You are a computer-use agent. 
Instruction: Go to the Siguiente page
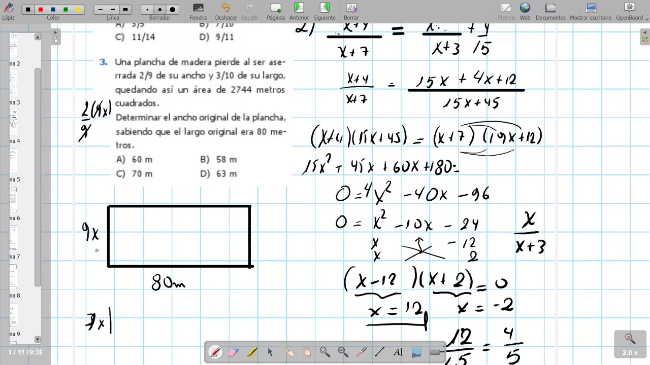324,11
